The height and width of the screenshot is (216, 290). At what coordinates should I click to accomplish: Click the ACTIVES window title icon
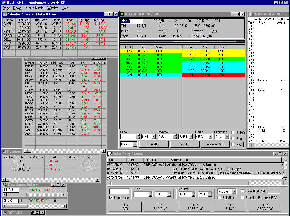(5, 212)
